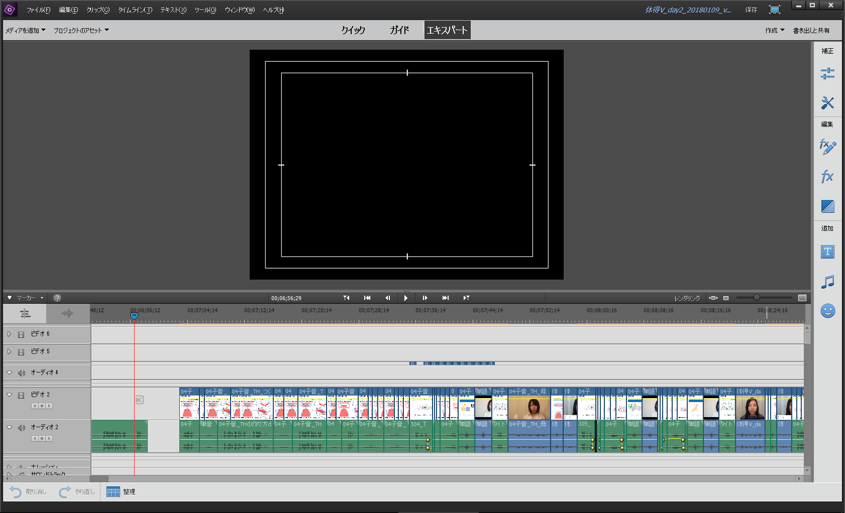This screenshot has height=513, width=845.
Task: Open プロジェクトのアセット dropdown
Action: [81, 31]
